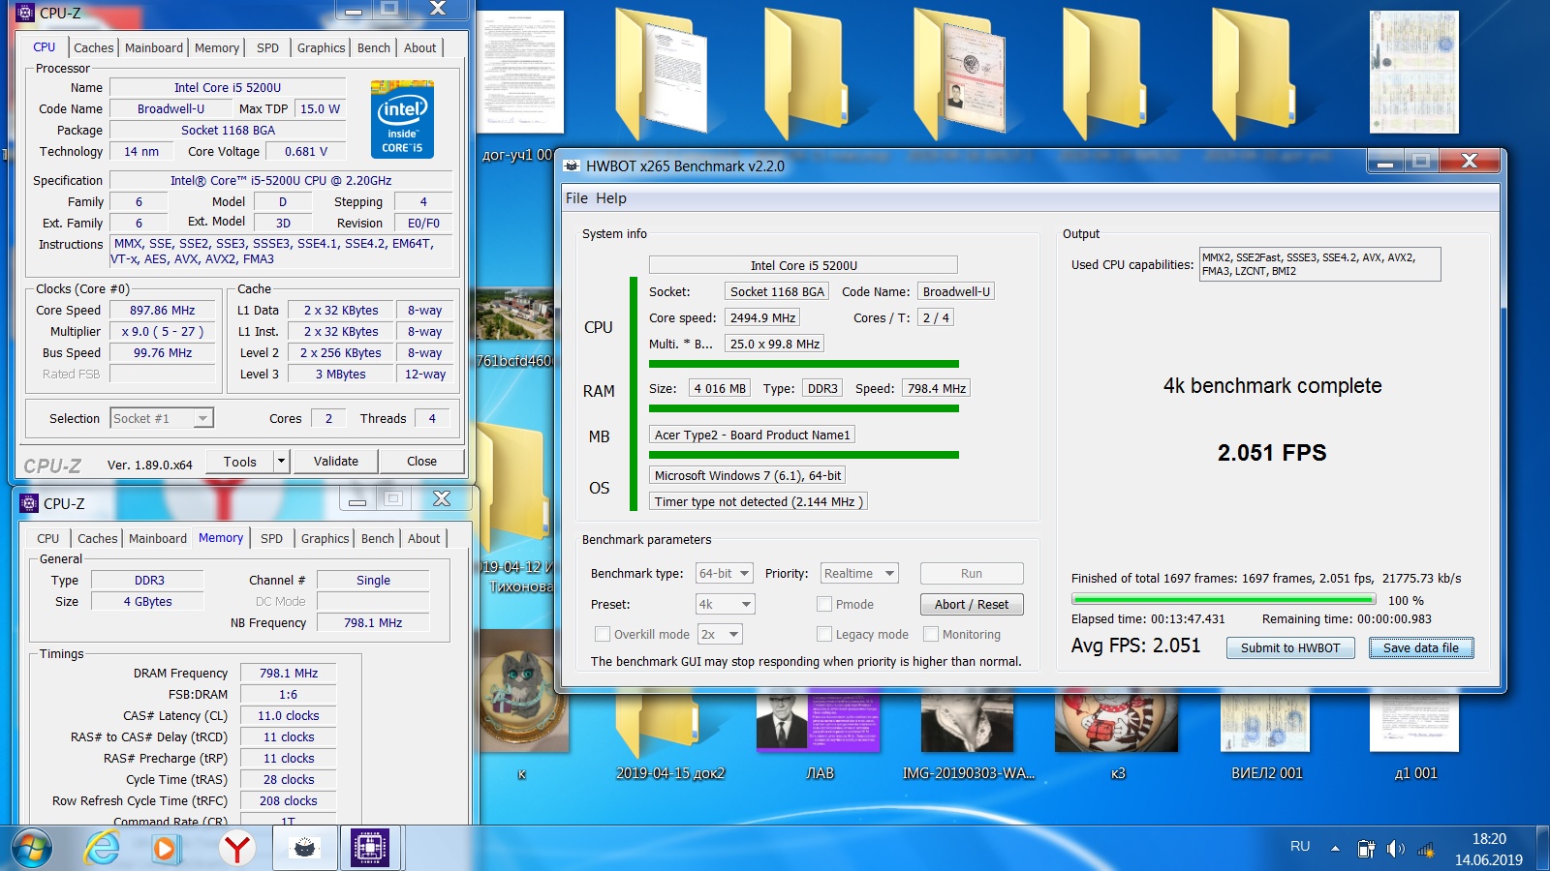Switch the RU input language indicator

click(x=1300, y=846)
